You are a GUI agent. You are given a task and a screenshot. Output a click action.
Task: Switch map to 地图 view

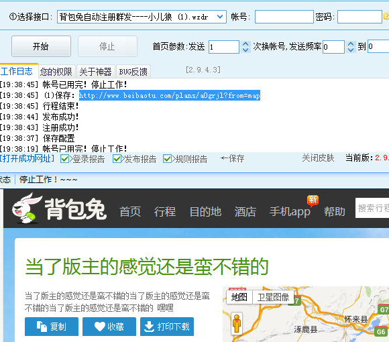coord(239,297)
